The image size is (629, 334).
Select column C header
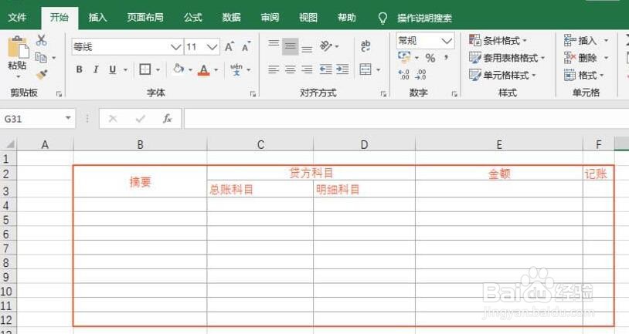260,144
